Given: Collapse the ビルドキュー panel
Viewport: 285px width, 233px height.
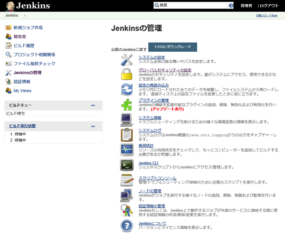Looking at the screenshot, I should pos(93,105).
